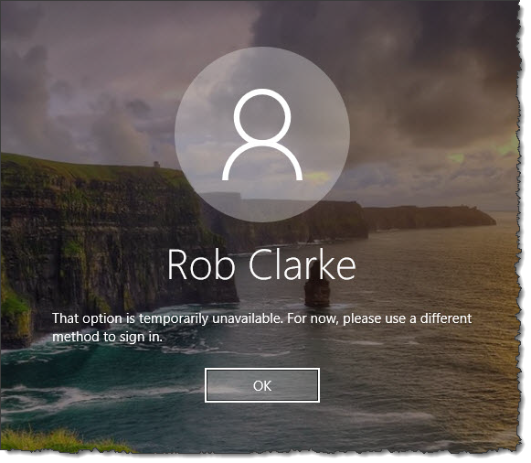Click the word Rob in the username
Viewport: 531px width, 463px height.
pos(201,265)
